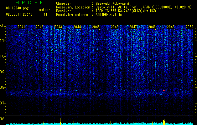
Task: Click the 2044 time marker
Action: tap(77, 27)
